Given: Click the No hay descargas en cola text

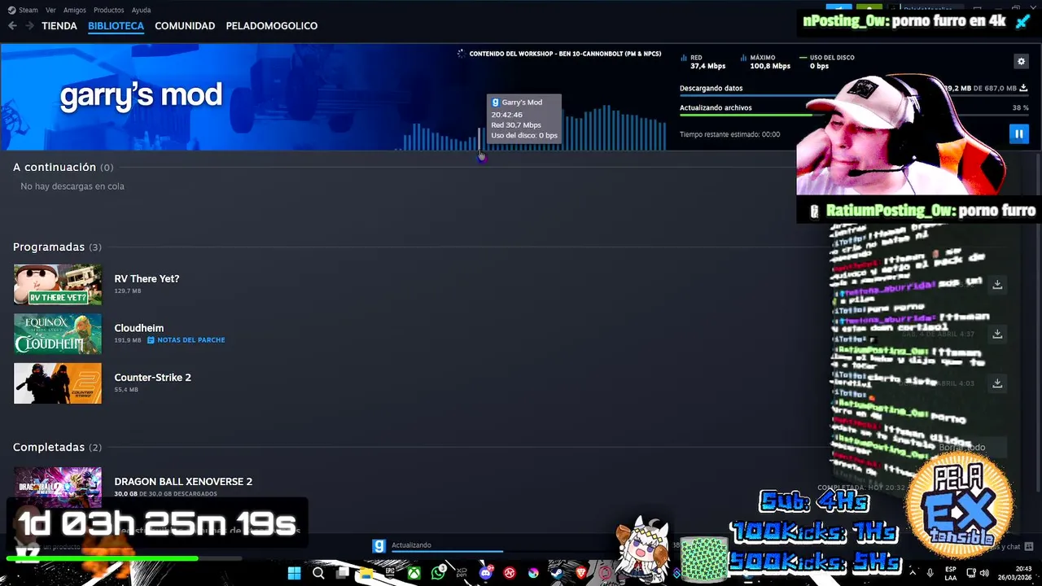Looking at the screenshot, I should [x=72, y=186].
